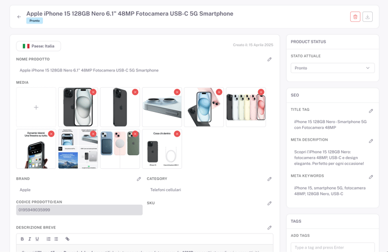Remove the iPhone color lineup image
Screen dimensions: 388x252
[x=261, y=92]
